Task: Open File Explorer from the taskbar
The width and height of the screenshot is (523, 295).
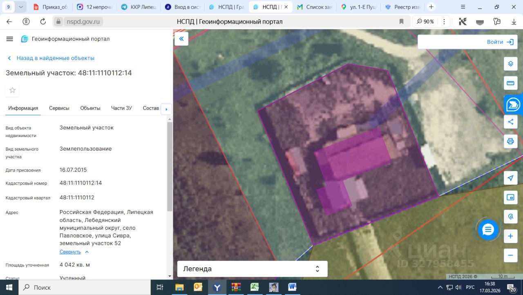Action: click(x=180, y=287)
